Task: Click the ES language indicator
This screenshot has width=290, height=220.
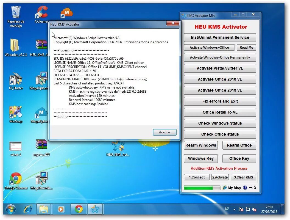Action: (x=227, y=208)
